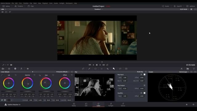197x111 pixels.
Task: Click the Gamma color wheel
Action: (27, 83)
